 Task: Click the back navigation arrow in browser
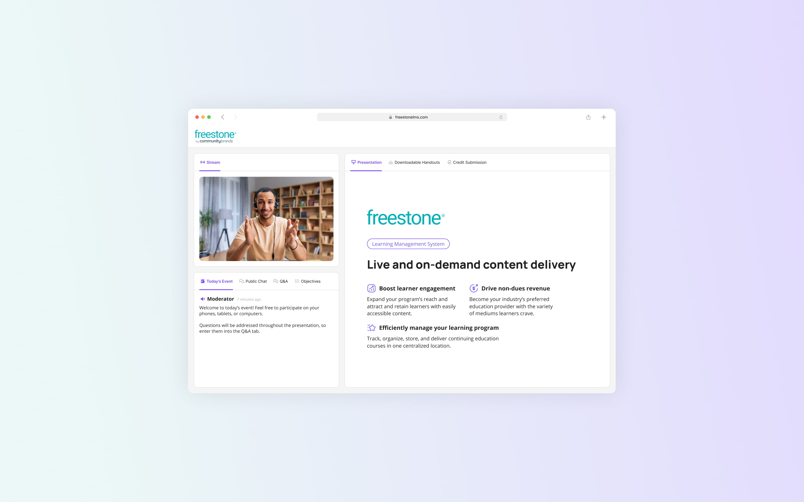pyautogui.click(x=223, y=117)
